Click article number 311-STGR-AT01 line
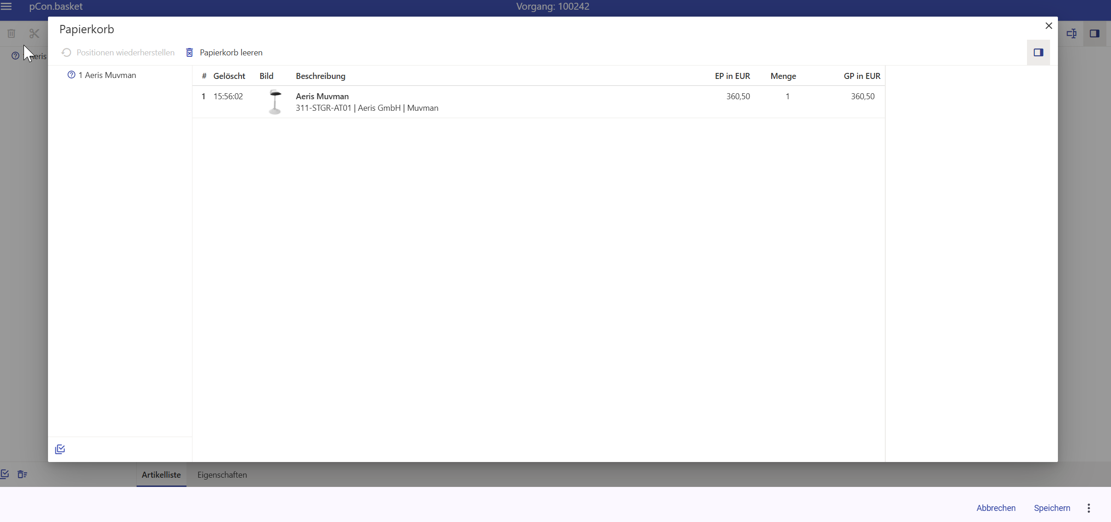Viewport: 1111px width, 522px height. (367, 108)
